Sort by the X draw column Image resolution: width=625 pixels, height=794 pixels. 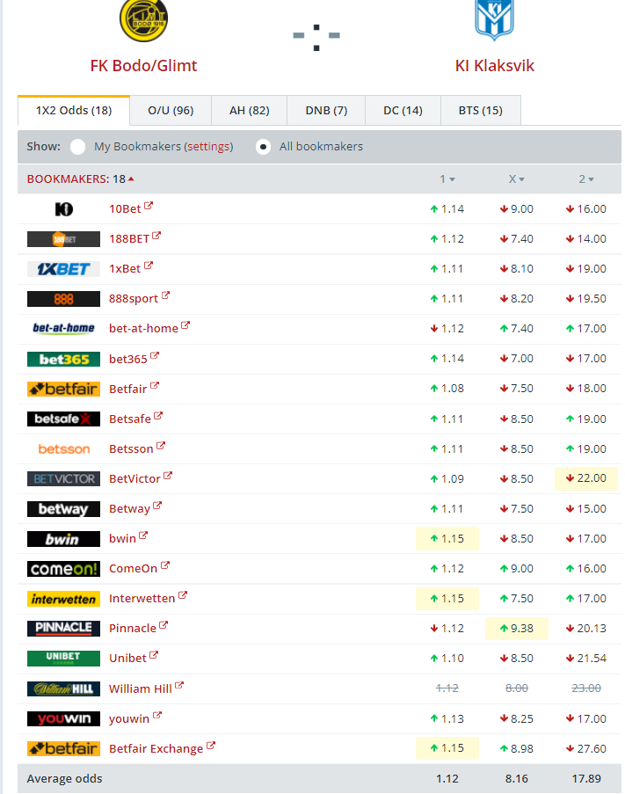click(517, 179)
